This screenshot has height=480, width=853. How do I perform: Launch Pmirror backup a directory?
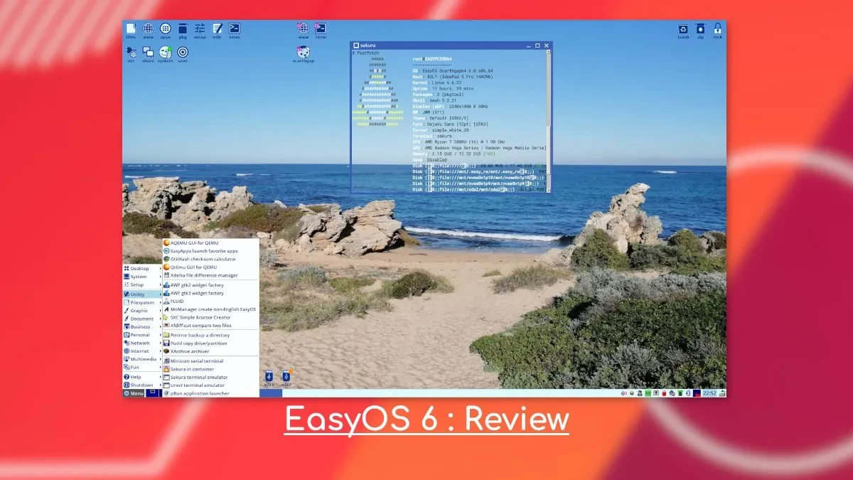pos(211,335)
